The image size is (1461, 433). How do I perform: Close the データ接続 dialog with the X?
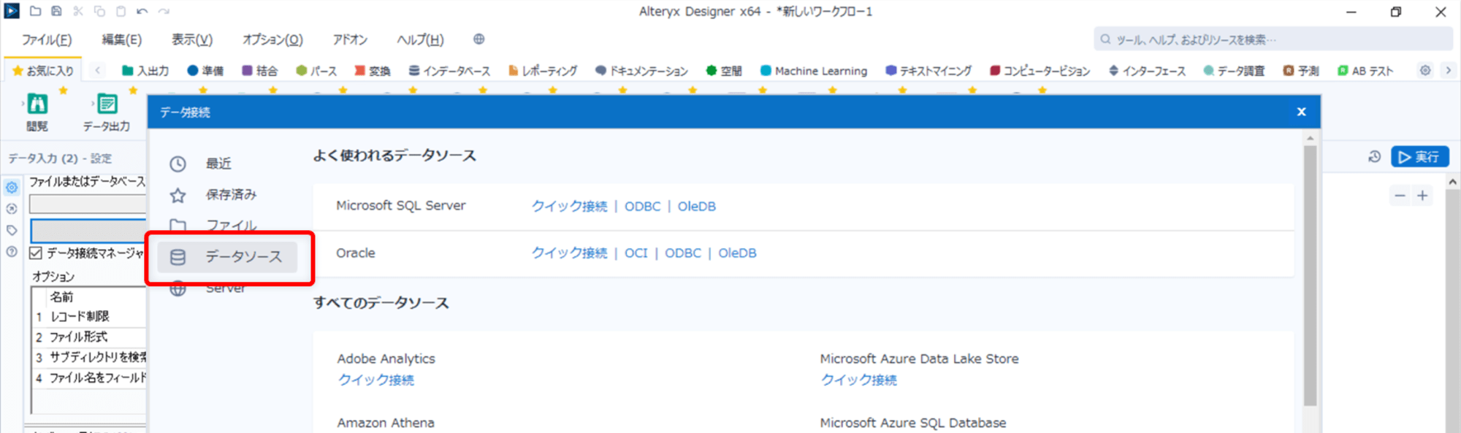pyautogui.click(x=1301, y=112)
